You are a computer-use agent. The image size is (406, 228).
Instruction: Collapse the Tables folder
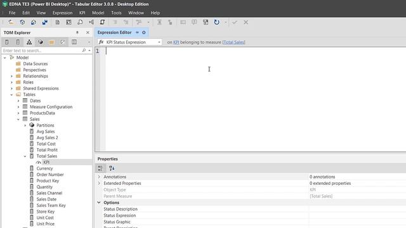(11, 94)
